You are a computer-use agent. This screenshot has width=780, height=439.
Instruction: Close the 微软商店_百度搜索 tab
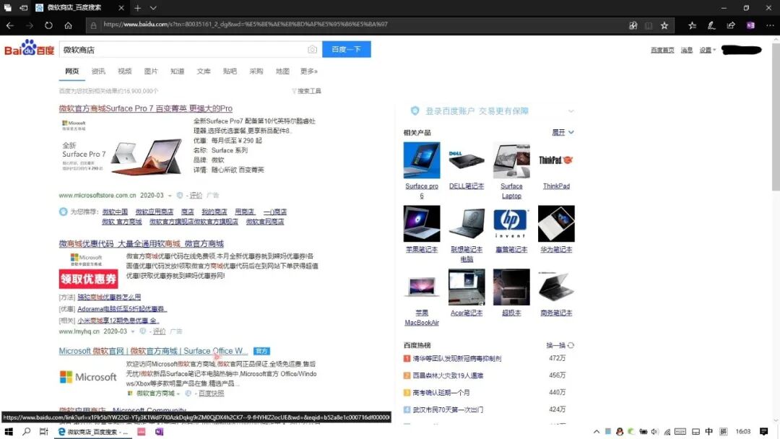pos(121,8)
